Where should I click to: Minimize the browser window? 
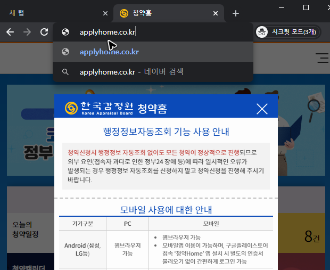pyautogui.click(x=282, y=7)
